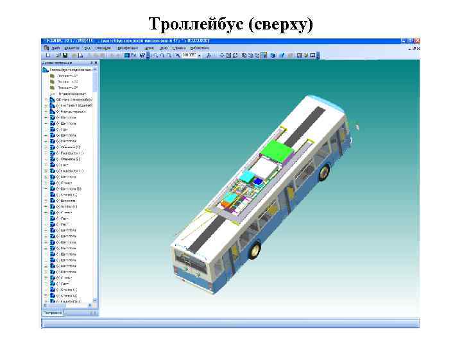Click the zoom scale value field
Image resolution: width=462 pixels, height=346 pixels.
tap(189, 55)
